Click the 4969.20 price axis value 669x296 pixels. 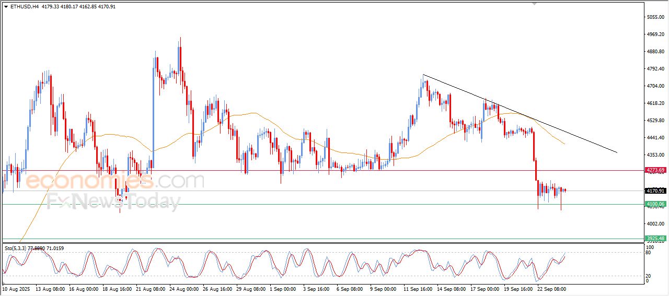click(655, 34)
